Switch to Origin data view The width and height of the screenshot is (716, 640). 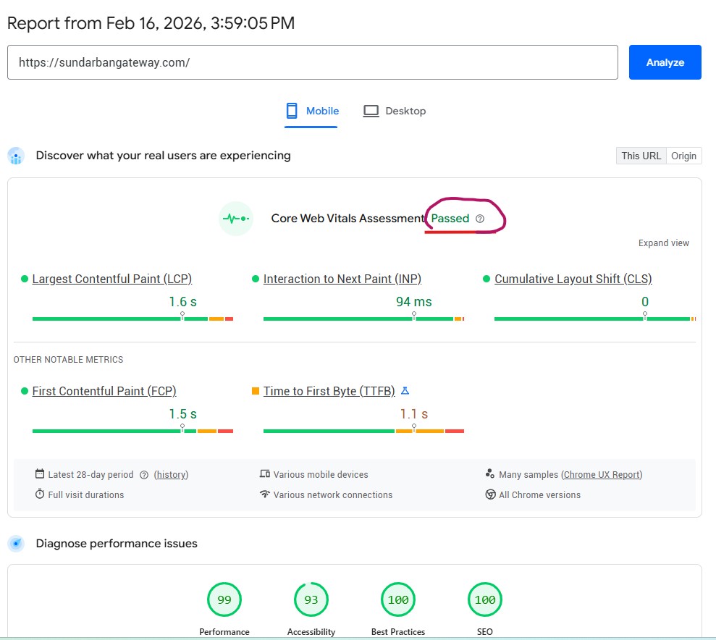[683, 156]
